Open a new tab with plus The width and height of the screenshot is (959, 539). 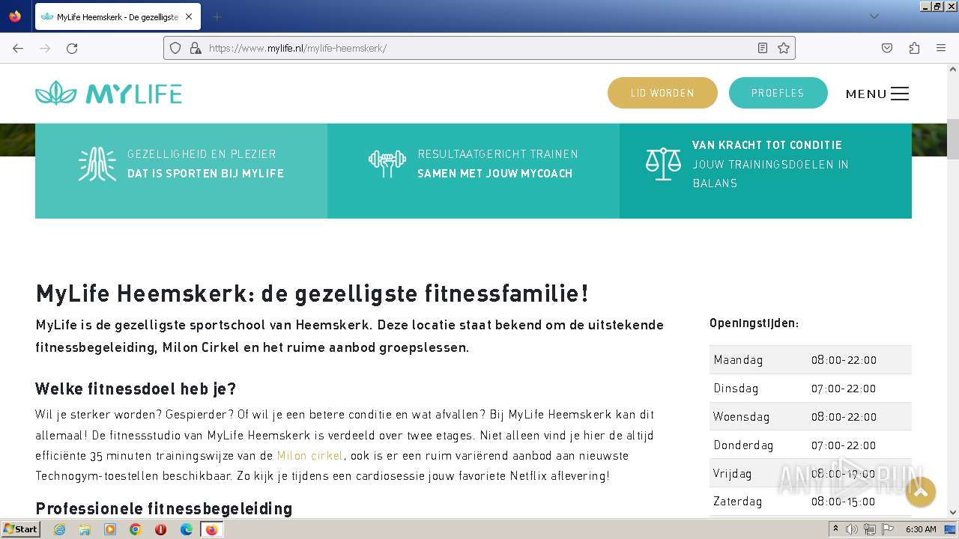tap(217, 16)
